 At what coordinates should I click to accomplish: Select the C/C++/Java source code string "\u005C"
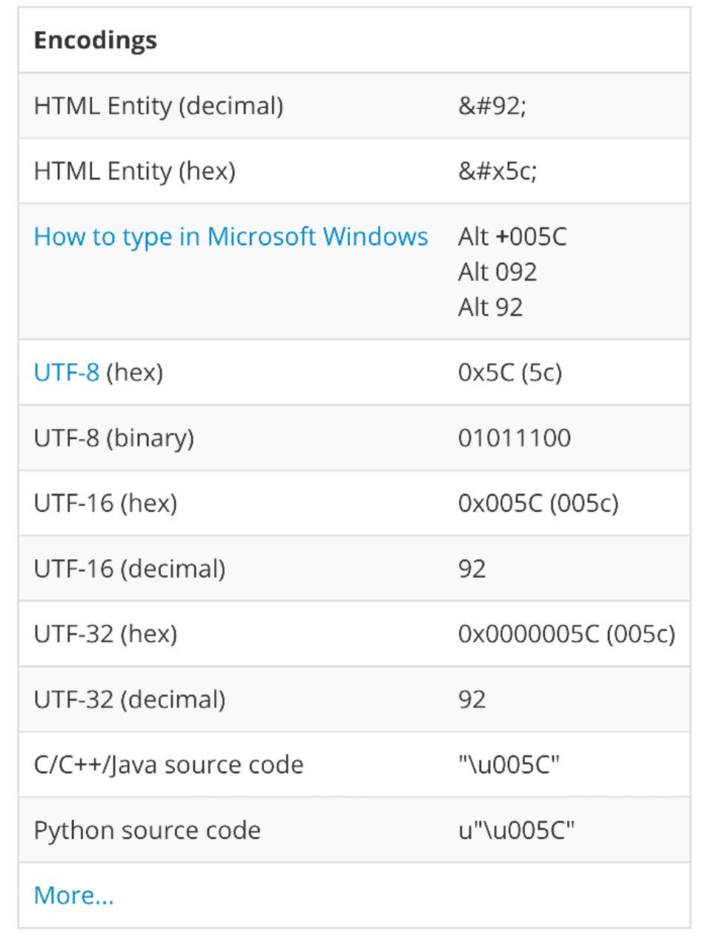[509, 765]
